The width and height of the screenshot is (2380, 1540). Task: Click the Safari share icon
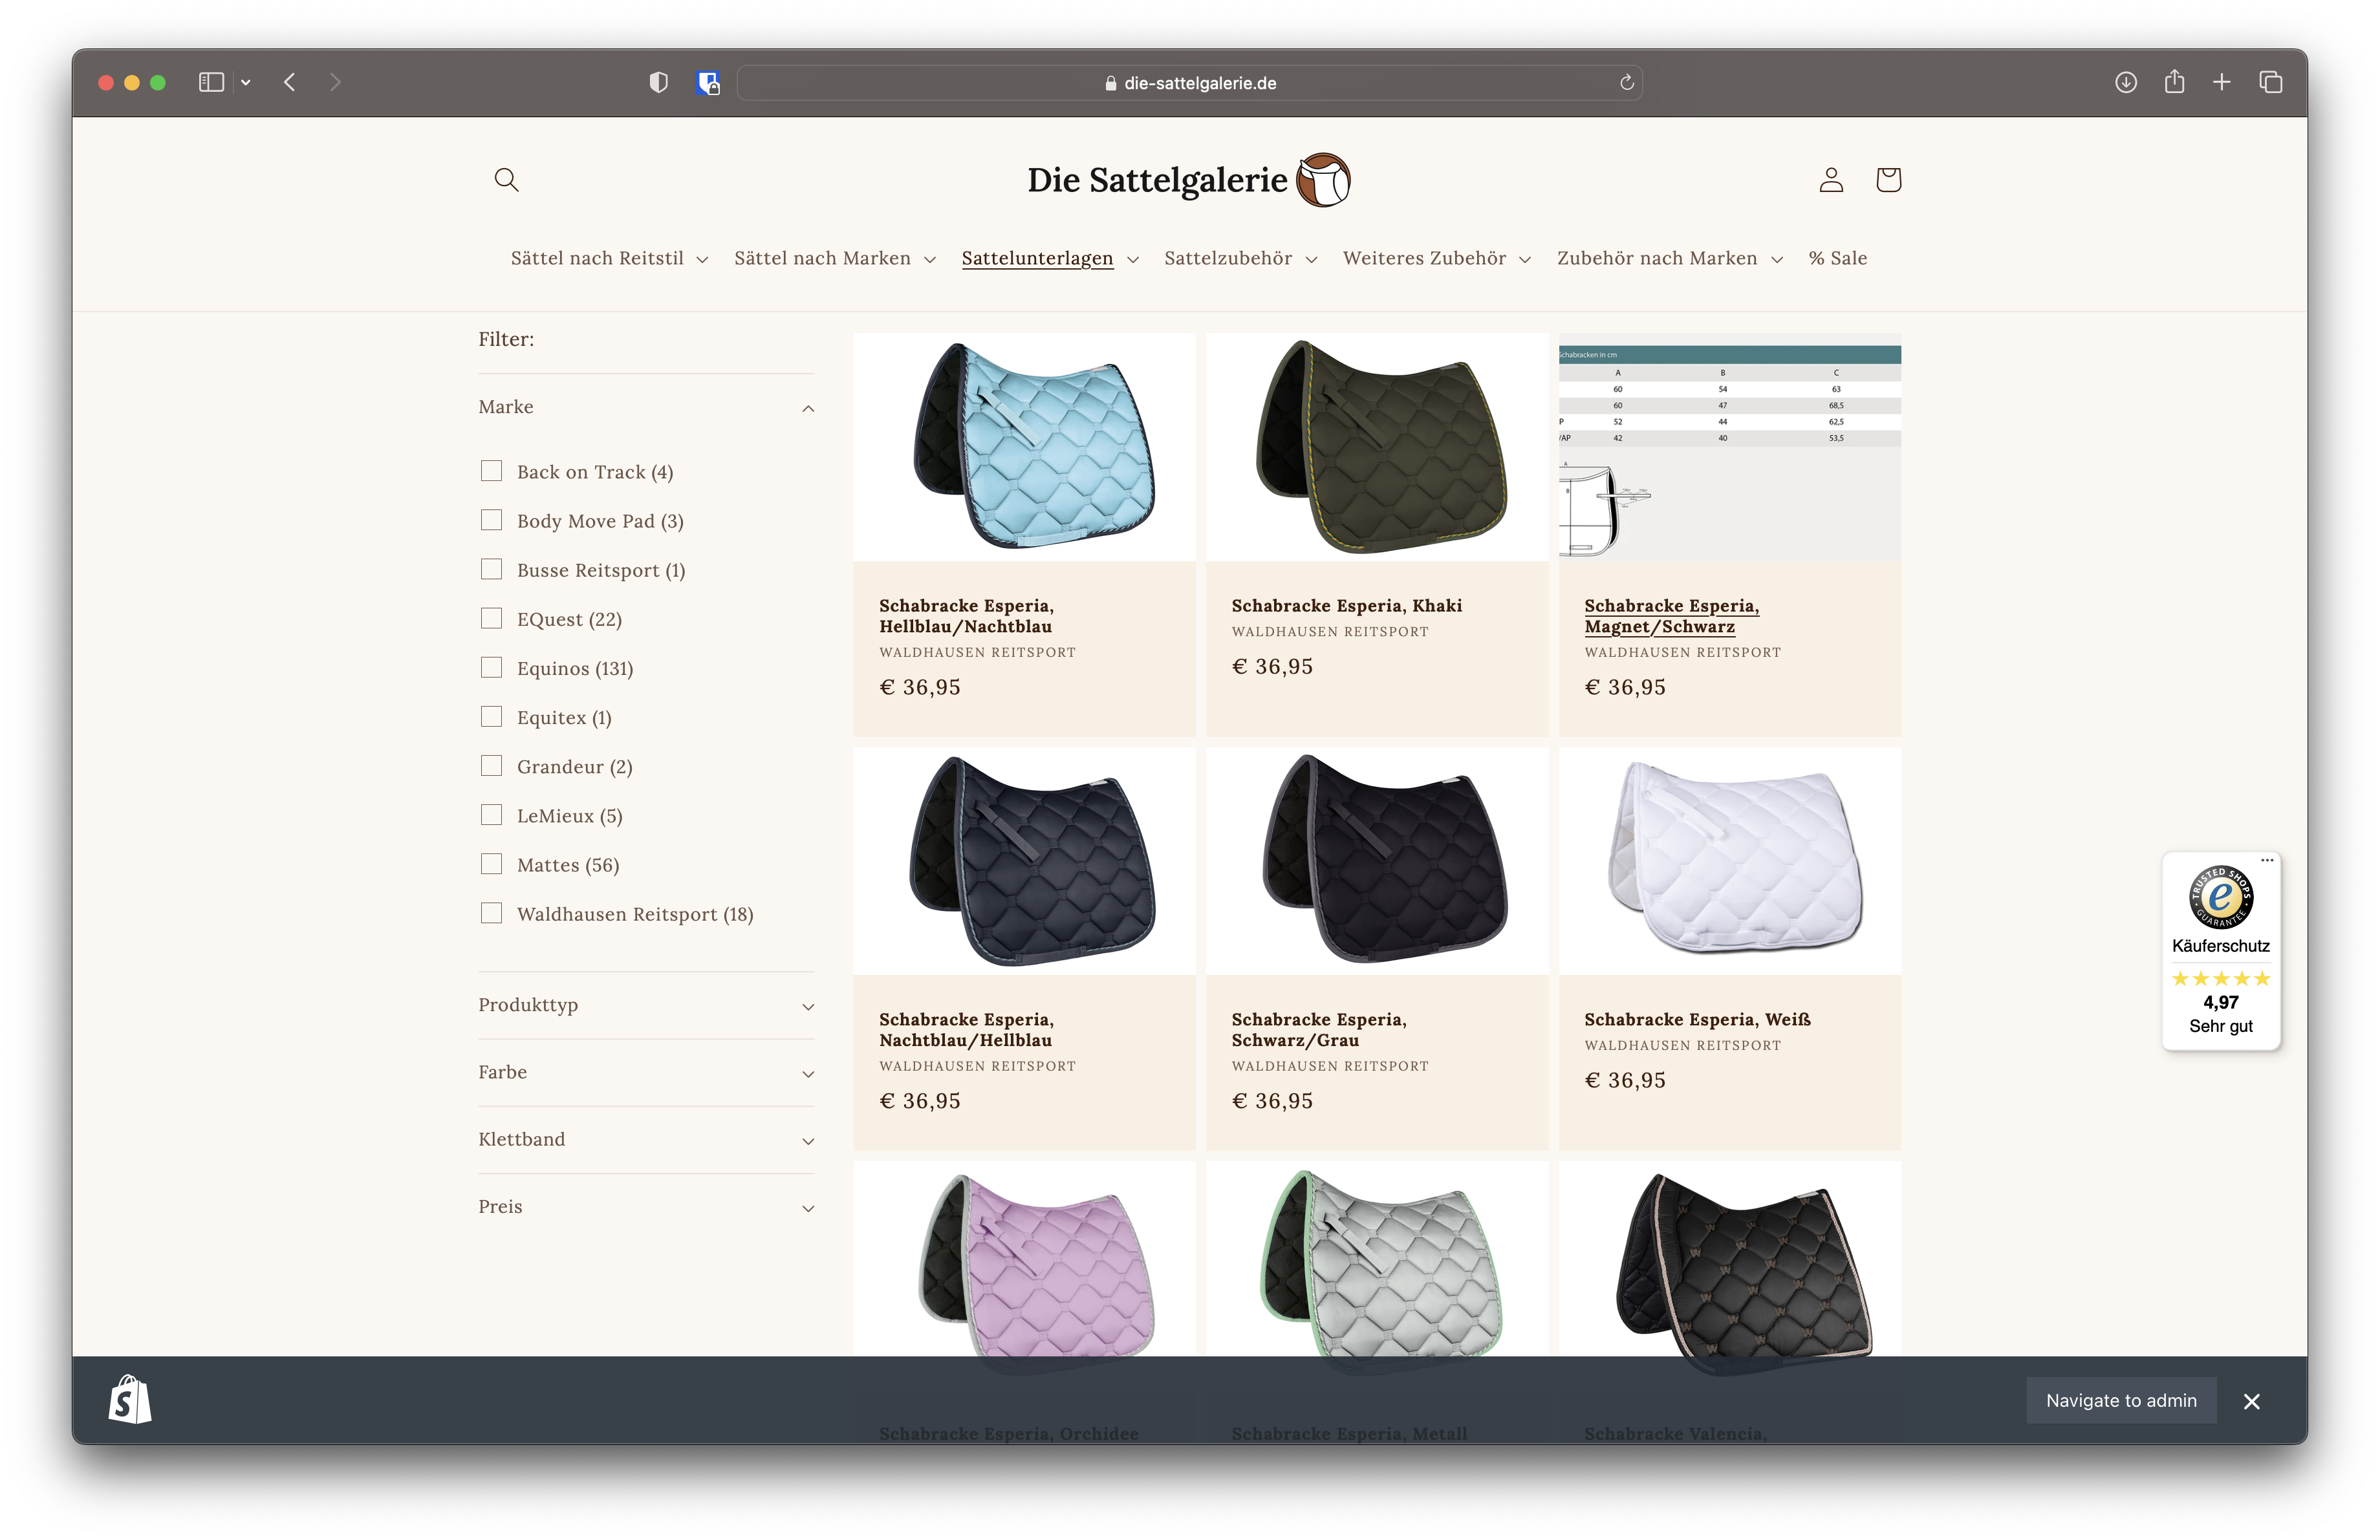[2174, 81]
